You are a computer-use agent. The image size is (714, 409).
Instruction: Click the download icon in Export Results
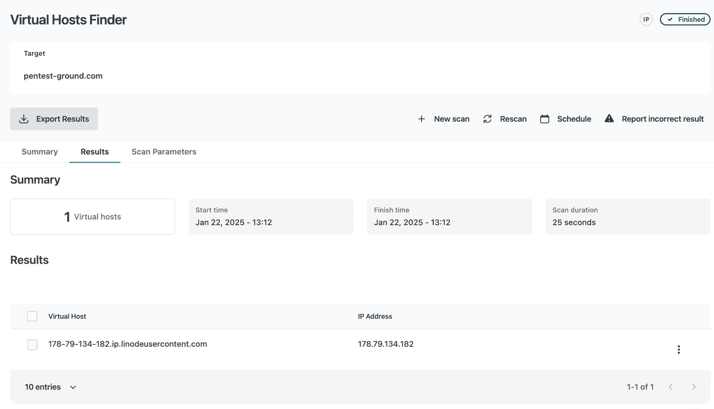[24, 119]
